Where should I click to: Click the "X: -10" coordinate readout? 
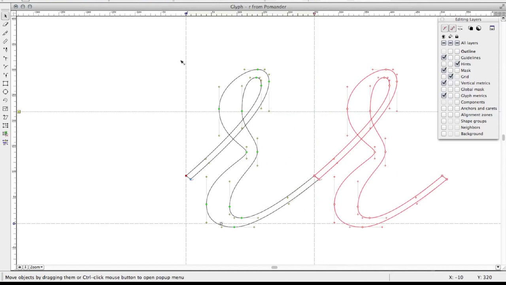pyautogui.click(x=456, y=277)
